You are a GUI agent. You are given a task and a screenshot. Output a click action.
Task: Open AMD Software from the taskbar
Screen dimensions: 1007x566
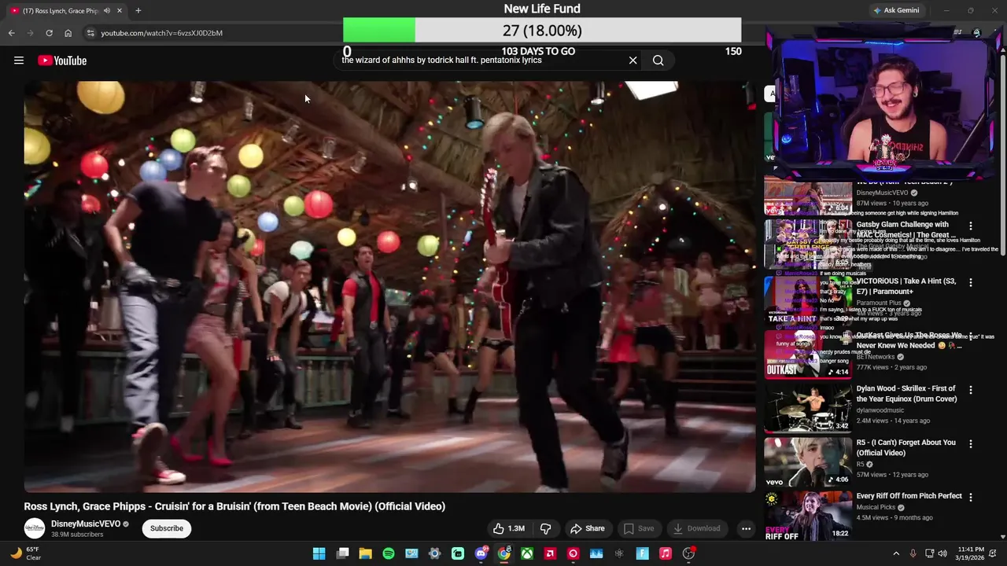point(550,553)
